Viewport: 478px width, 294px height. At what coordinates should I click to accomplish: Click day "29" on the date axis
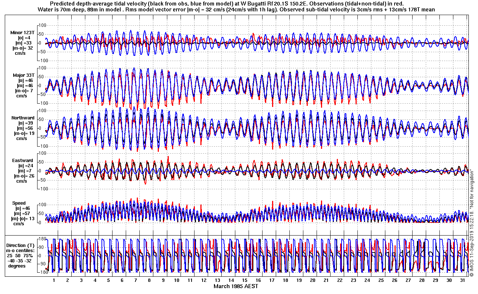(x=435, y=280)
